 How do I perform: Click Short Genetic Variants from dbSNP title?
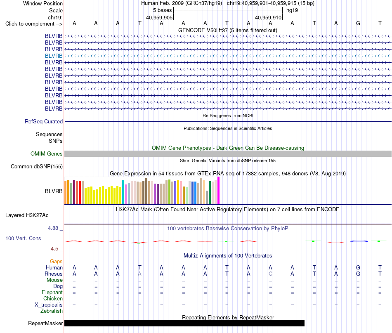pyautogui.click(x=228, y=161)
